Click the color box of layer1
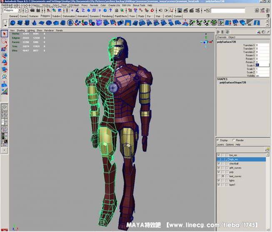The width and height of the screenshot is (272, 232). tap(227, 185)
